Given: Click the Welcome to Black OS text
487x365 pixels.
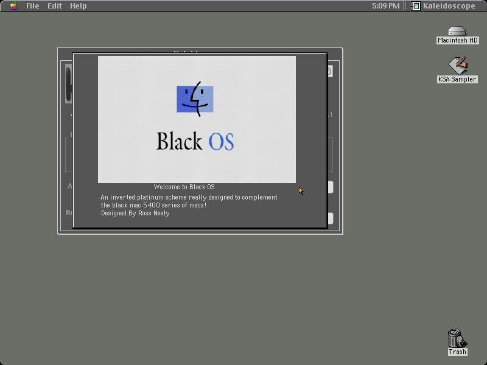Looking at the screenshot, I should pos(184,187).
